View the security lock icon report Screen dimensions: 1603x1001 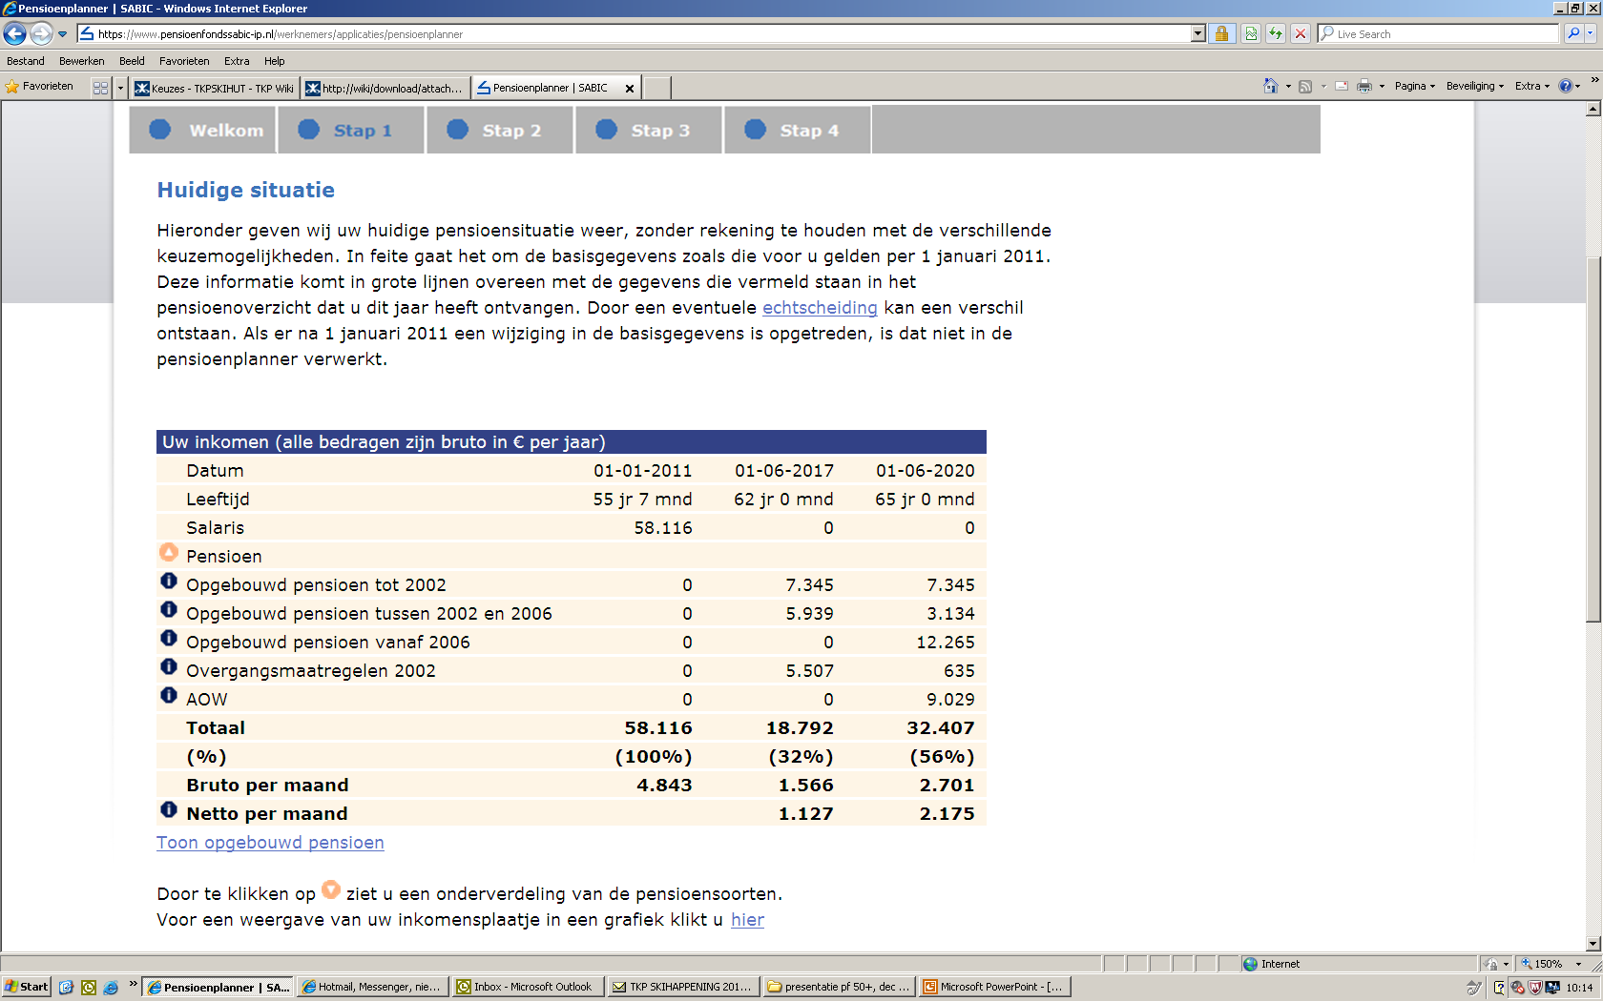1220,34
